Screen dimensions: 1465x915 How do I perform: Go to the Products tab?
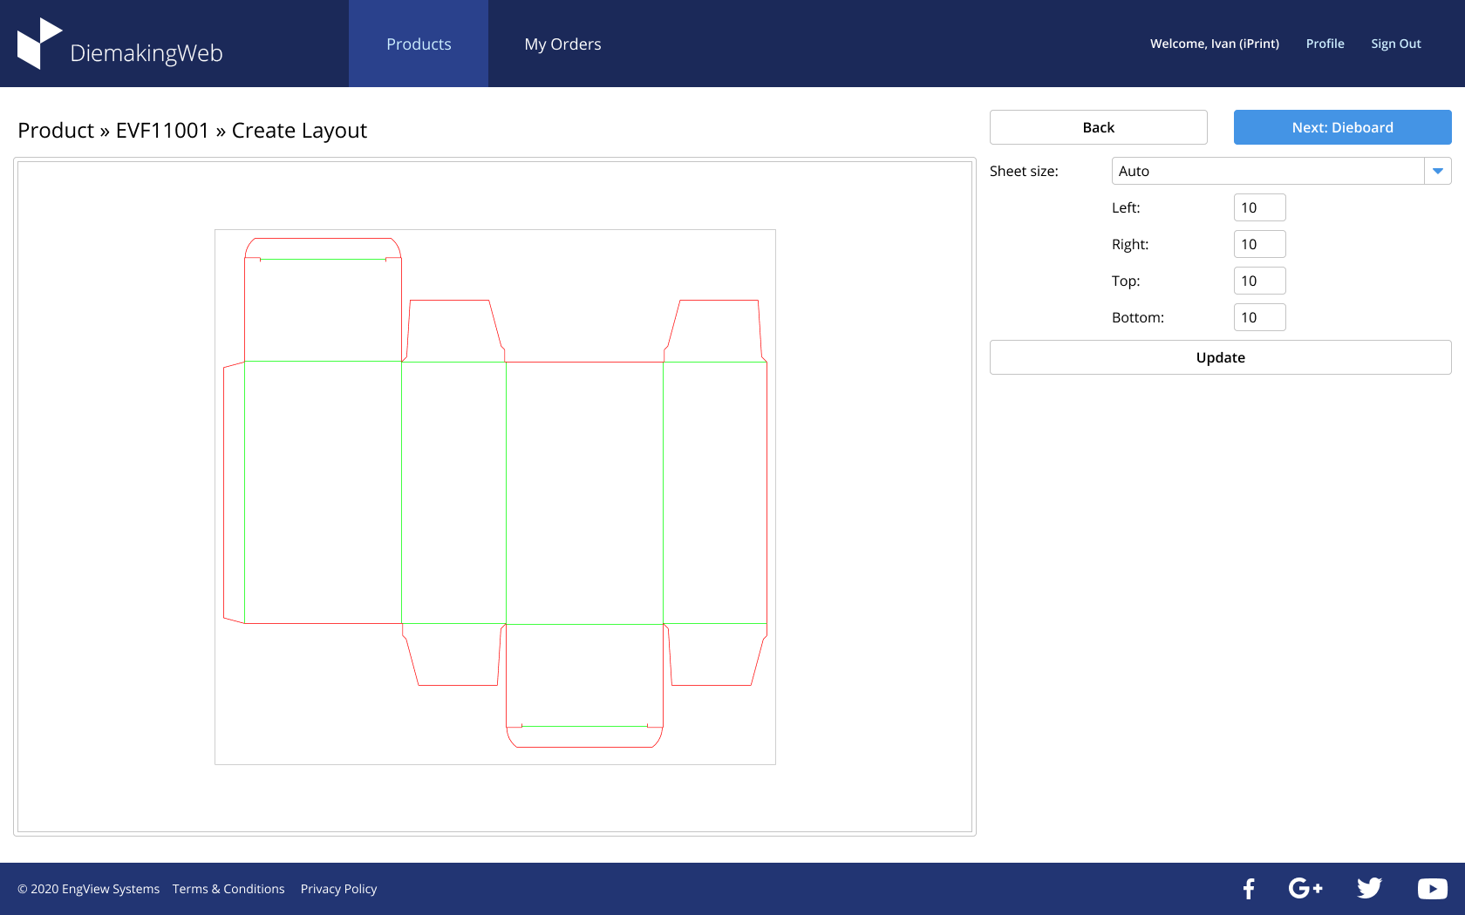(419, 44)
